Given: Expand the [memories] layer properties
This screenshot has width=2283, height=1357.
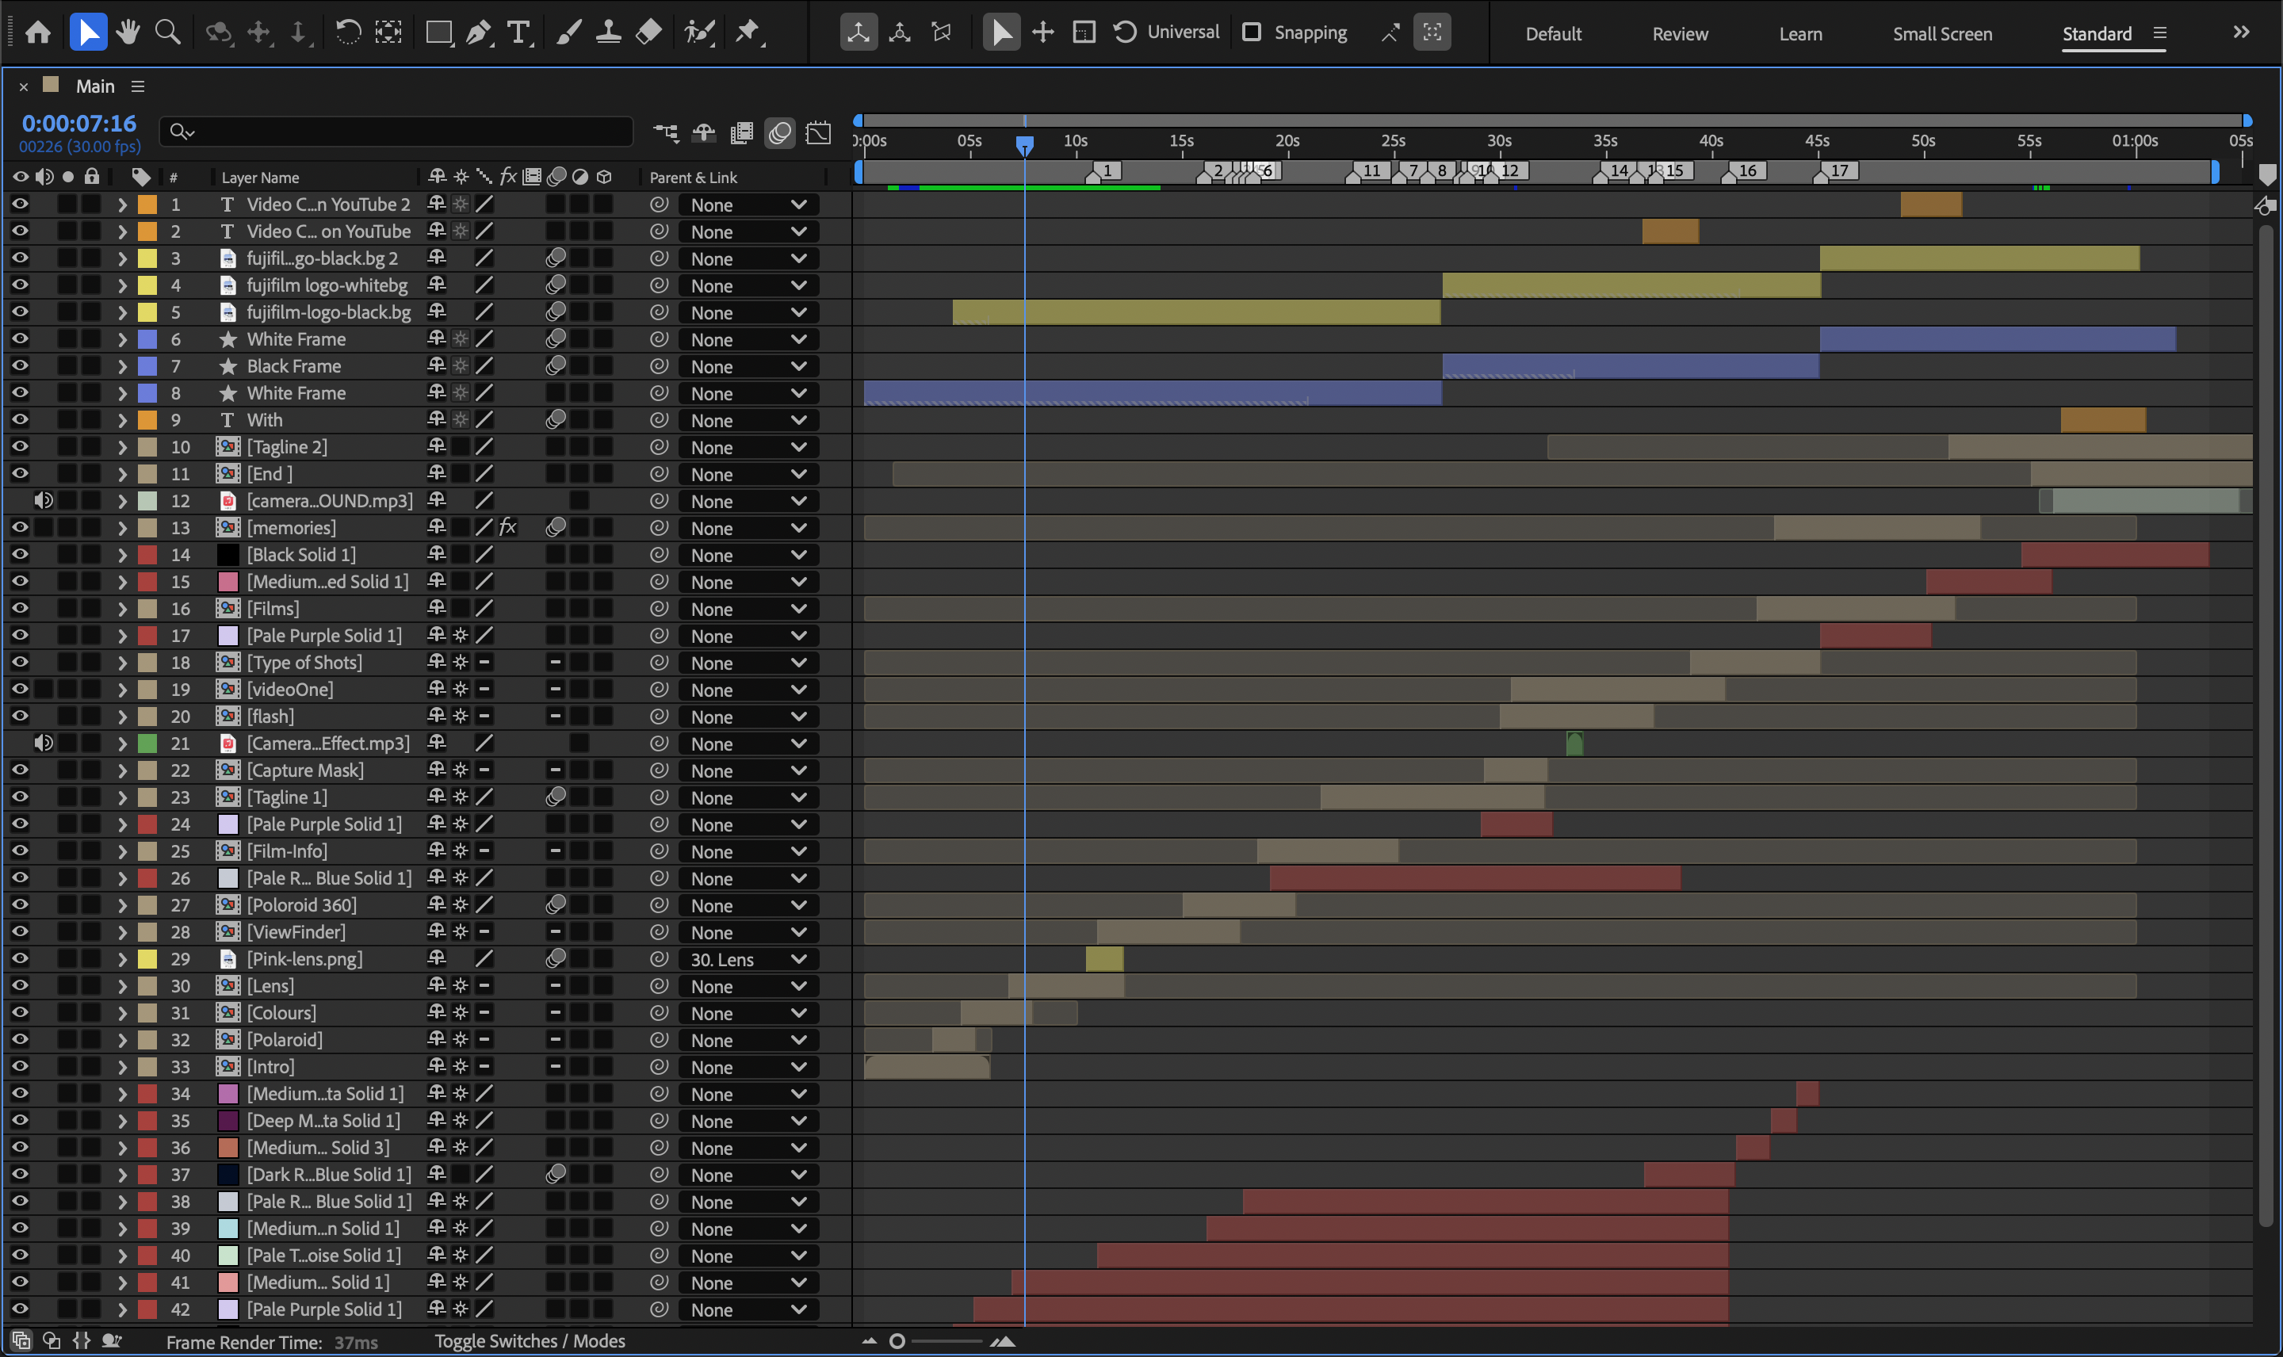Looking at the screenshot, I should pos(121,526).
